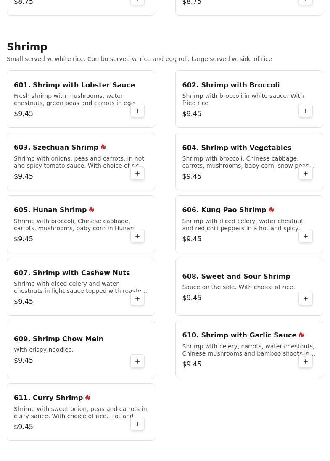Click spicy flame icon next to Curry Shrimp
Image resolution: width=330 pixels, height=461 pixels.
[87, 397]
